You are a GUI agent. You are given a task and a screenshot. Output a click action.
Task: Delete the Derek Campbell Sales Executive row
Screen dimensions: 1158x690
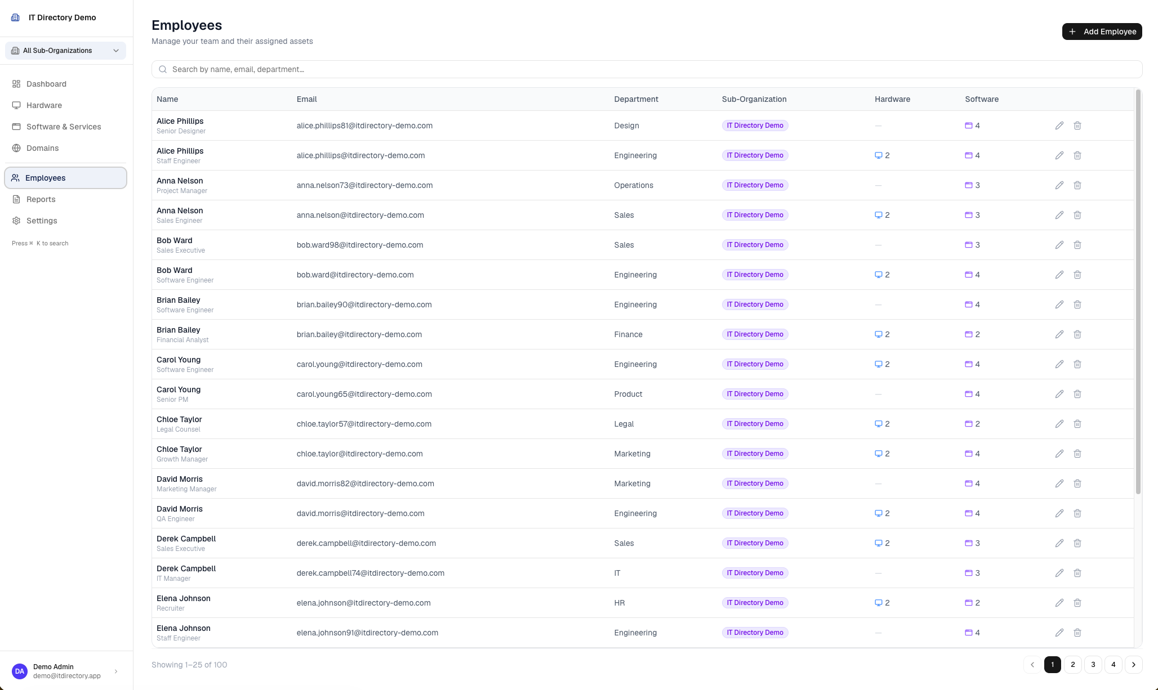[1077, 543]
